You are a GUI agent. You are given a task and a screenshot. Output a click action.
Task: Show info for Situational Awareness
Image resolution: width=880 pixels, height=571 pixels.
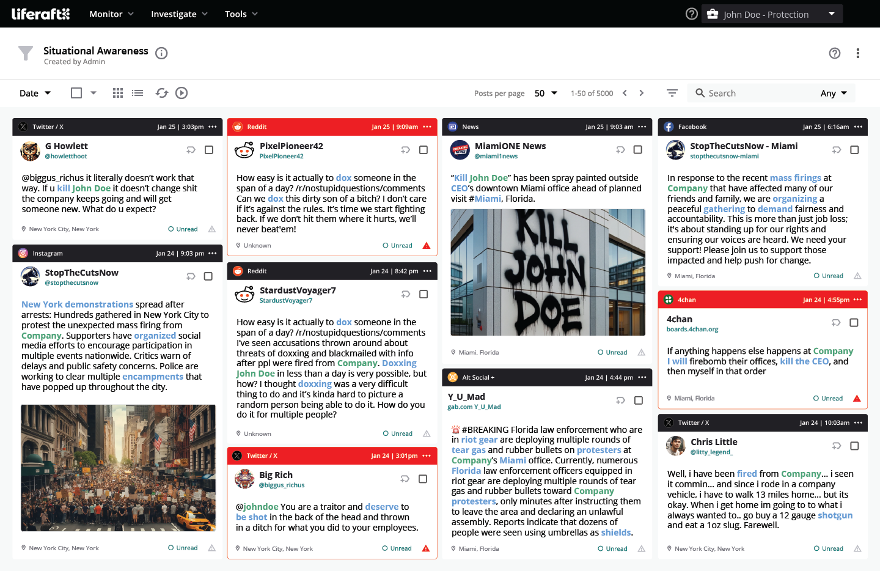click(161, 53)
